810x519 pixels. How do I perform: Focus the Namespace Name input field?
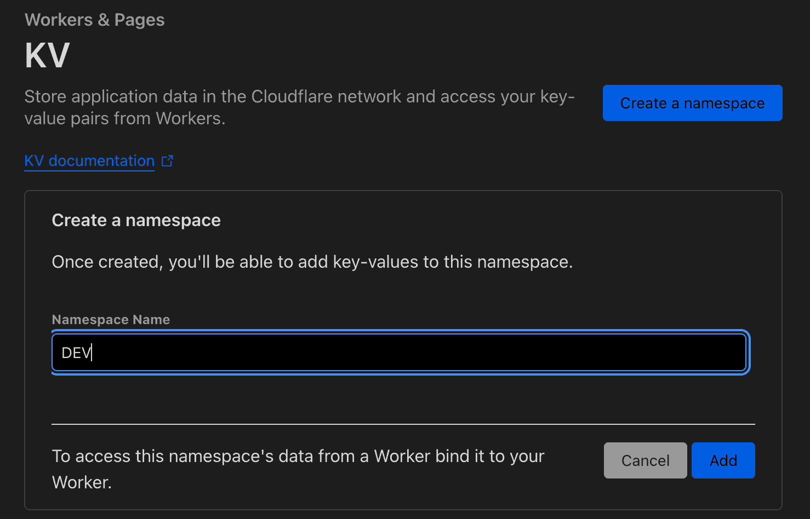click(400, 353)
